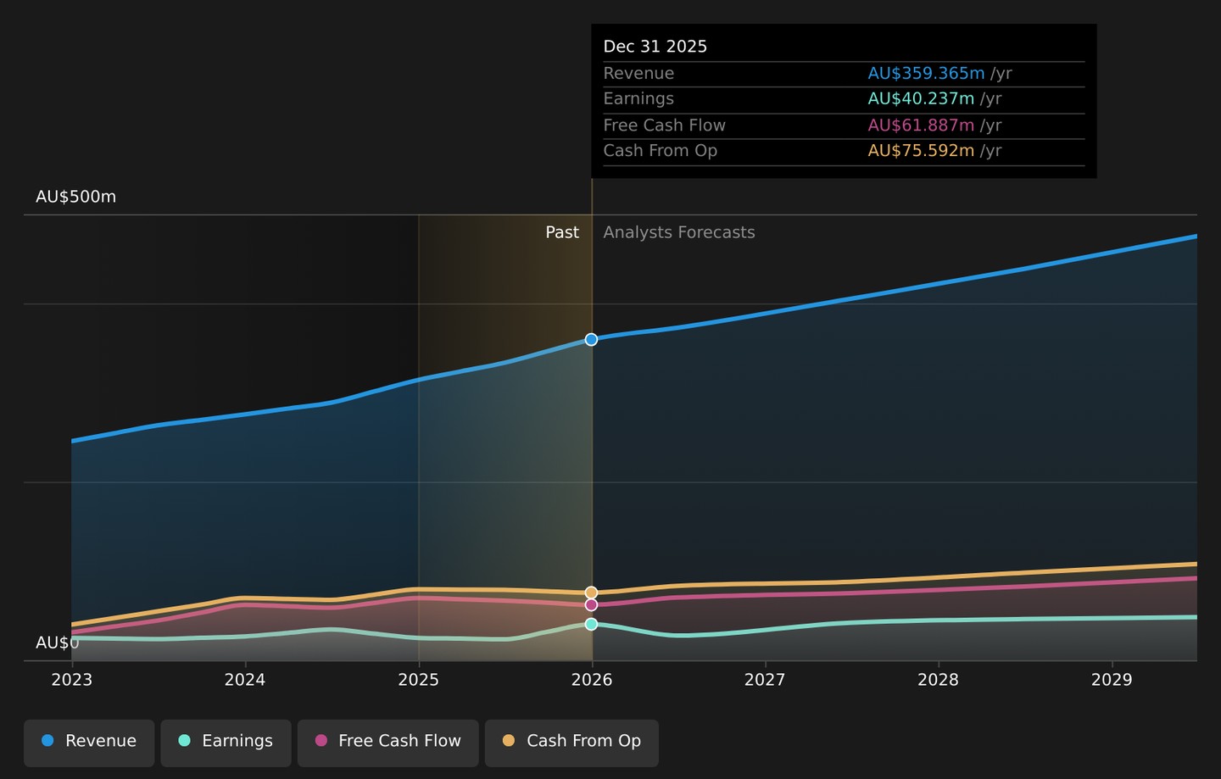Viewport: 1221px width, 779px height.
Task: Toggle the Cash From Op legend series
Action: point(571,743)
